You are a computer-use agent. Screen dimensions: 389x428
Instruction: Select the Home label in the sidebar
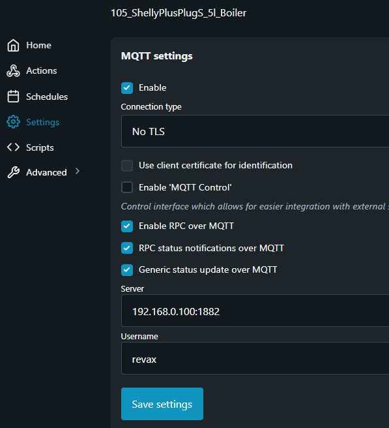tap(38, 45)
